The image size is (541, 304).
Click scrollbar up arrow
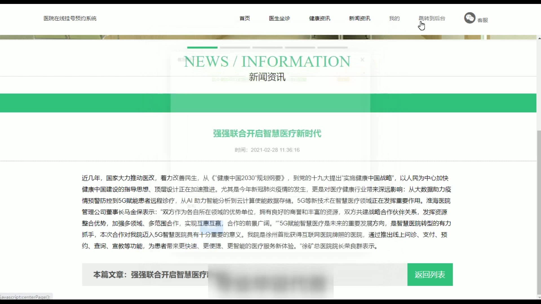coord(539,38)
